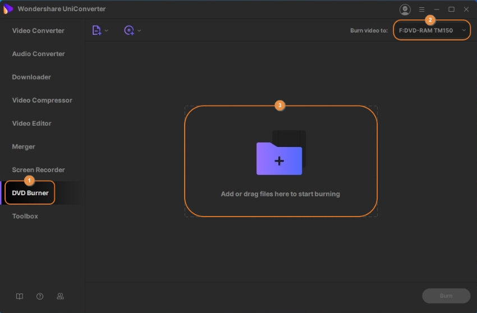Screen dimensions: 477x313
Task: Open the hamburger menu in title bar
Action: (x=421, y=10)
